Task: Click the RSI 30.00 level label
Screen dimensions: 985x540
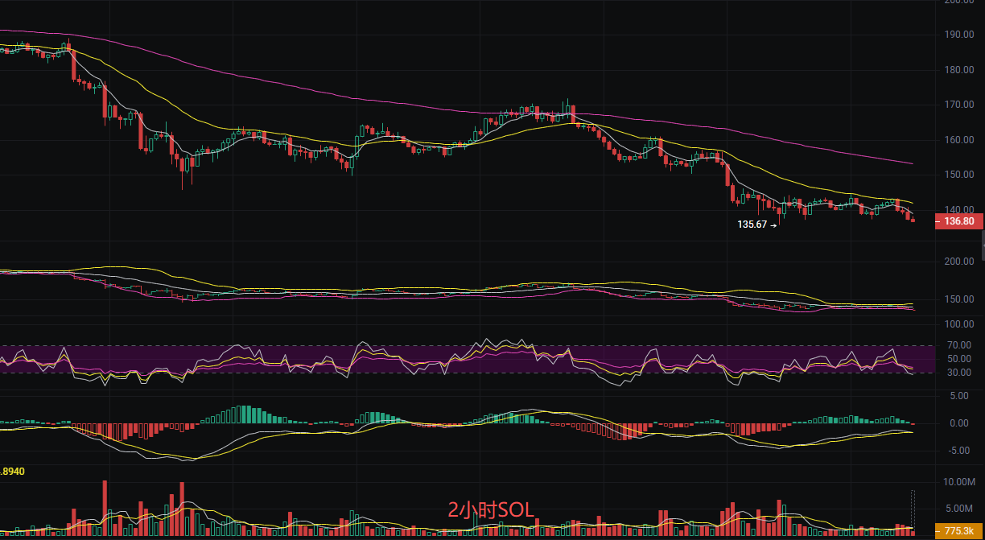Action: point(959,373)
